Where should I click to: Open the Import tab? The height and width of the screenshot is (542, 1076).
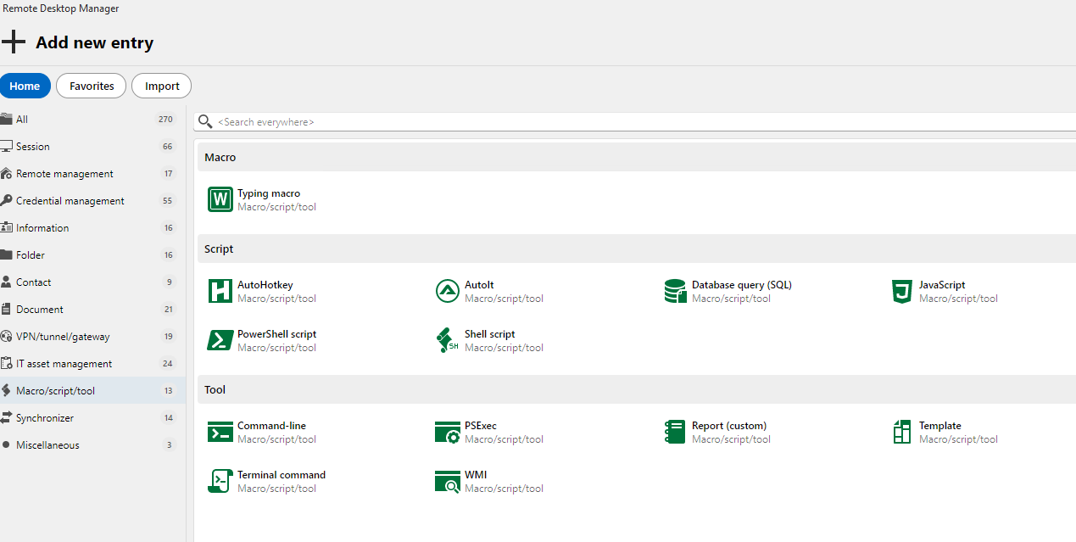point(162,86)
